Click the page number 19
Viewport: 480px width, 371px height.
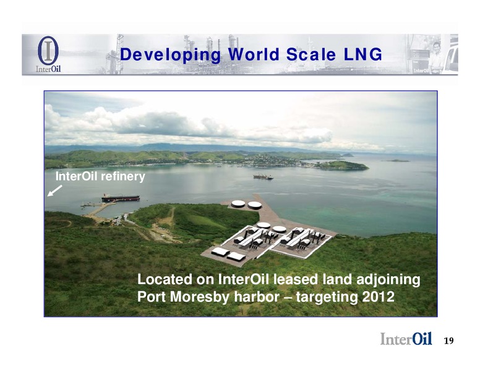click(448, 341)
